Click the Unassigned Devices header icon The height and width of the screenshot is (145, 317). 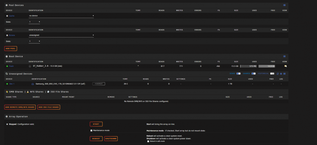point(7,74)
